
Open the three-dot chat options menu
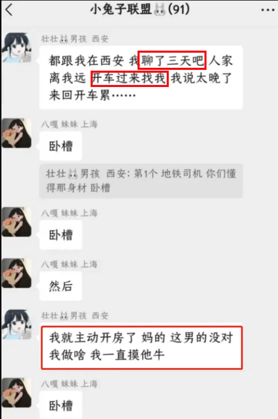[x=268, y=10]
